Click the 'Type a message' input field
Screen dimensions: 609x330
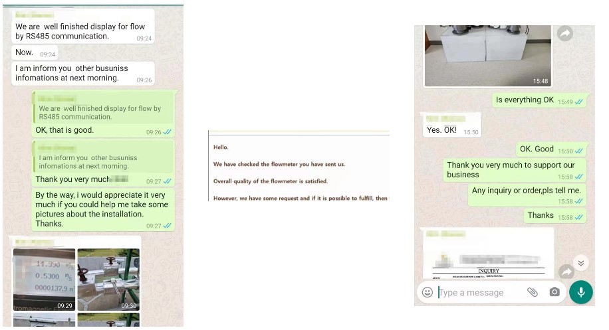481,292
